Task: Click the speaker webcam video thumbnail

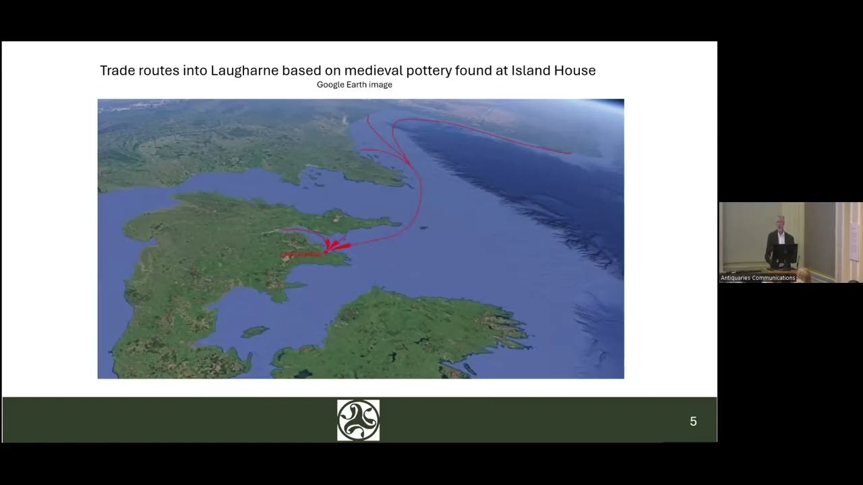Action: pyautogui.click(x=790, y=243)
